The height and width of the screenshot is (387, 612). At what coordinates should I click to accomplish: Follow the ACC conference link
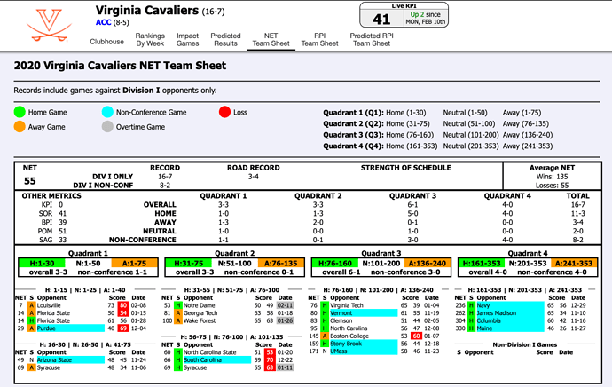(104, 22)
